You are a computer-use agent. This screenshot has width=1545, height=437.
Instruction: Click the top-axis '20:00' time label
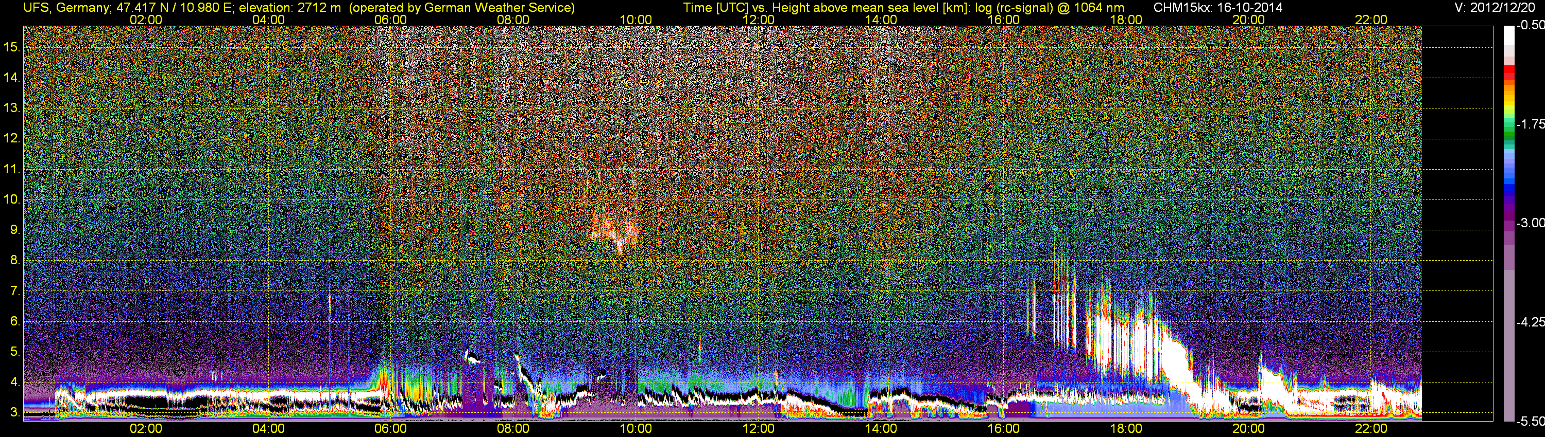(x=1249, y=20)
